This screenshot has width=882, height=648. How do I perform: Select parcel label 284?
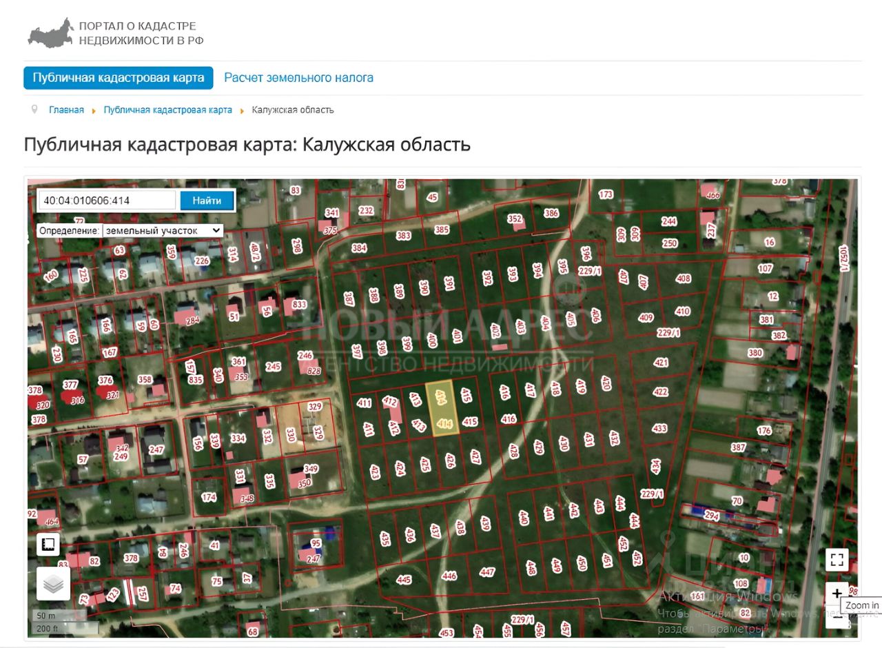(x=192, y=319)
